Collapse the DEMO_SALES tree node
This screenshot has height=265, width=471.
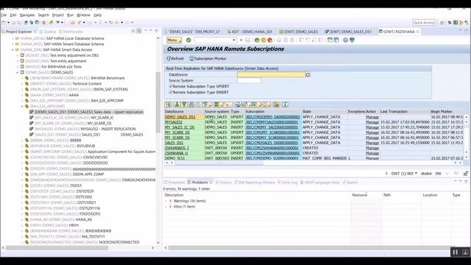pos(18,72)
